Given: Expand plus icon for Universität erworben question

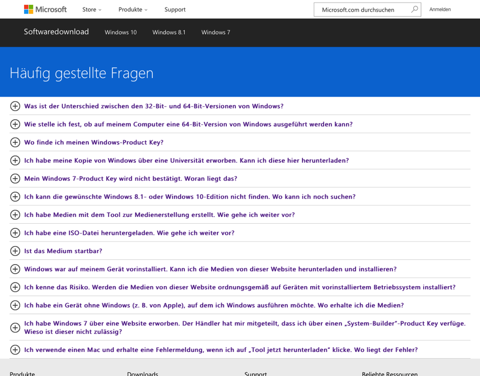Looking at the screenshot, I should click(15, 161).
